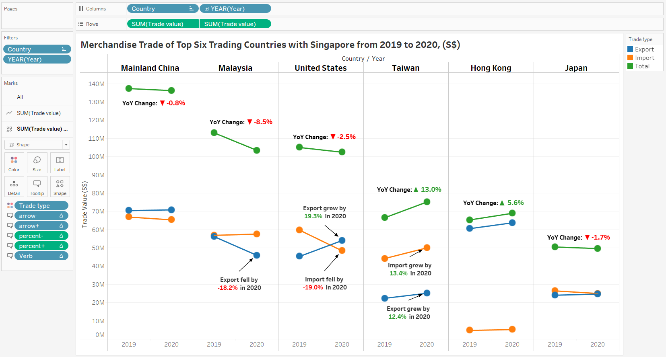This screenshot has height=357, width=666.
Task: Open the Detail marks card
Action: [14, 187]
